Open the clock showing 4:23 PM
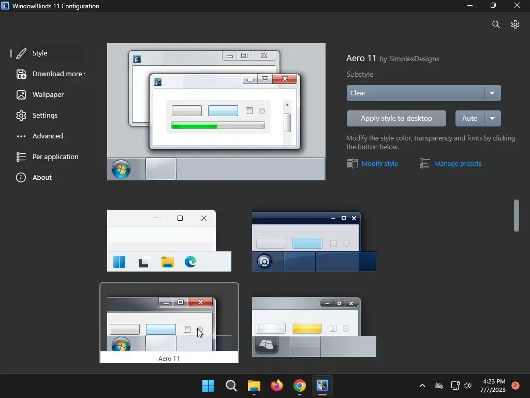Viewport: 530px width, 398px height. pyautogui.click(x=493, y=386)
